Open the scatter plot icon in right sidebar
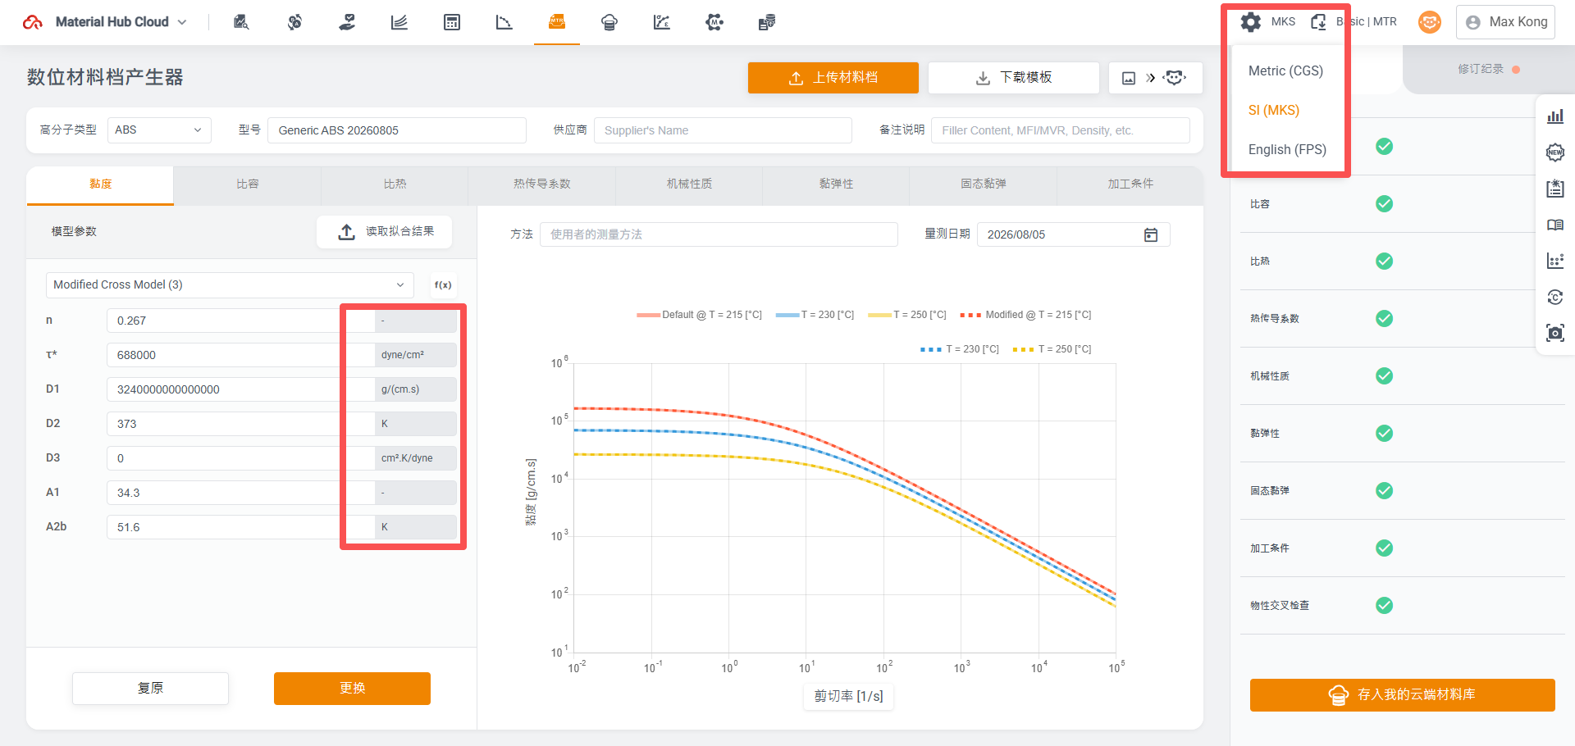The width and height of the screenshot is (1575, 746). pyautogui.click(x=1555, y=261)
